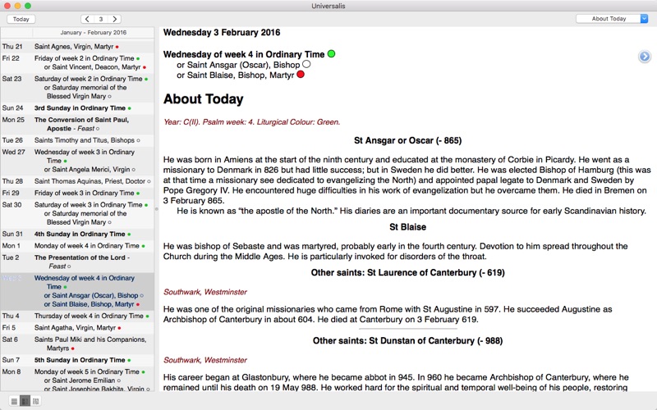Pick the or Saint Vincent, Deacon, Martyr option
The width and height of the screenshot is (657, 410).
point(95,67)
